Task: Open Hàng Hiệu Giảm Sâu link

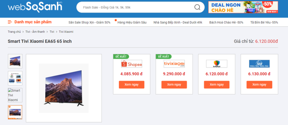Action: pos(132,22)
